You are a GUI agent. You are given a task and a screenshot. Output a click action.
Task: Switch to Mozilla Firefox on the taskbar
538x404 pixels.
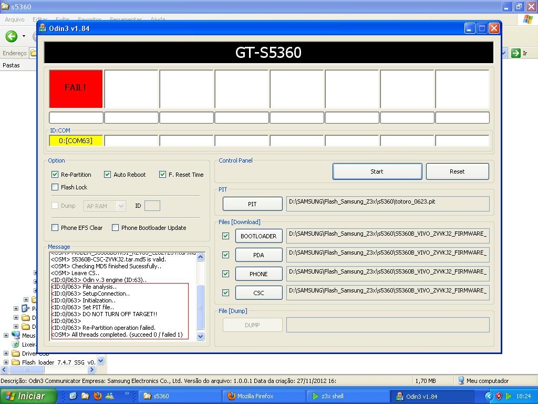[x=264, y=396]
